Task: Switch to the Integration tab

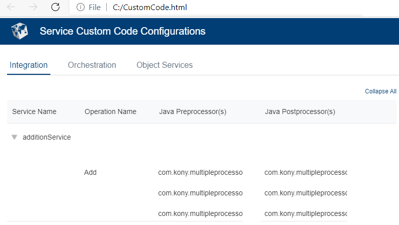Action: point(29,65)
